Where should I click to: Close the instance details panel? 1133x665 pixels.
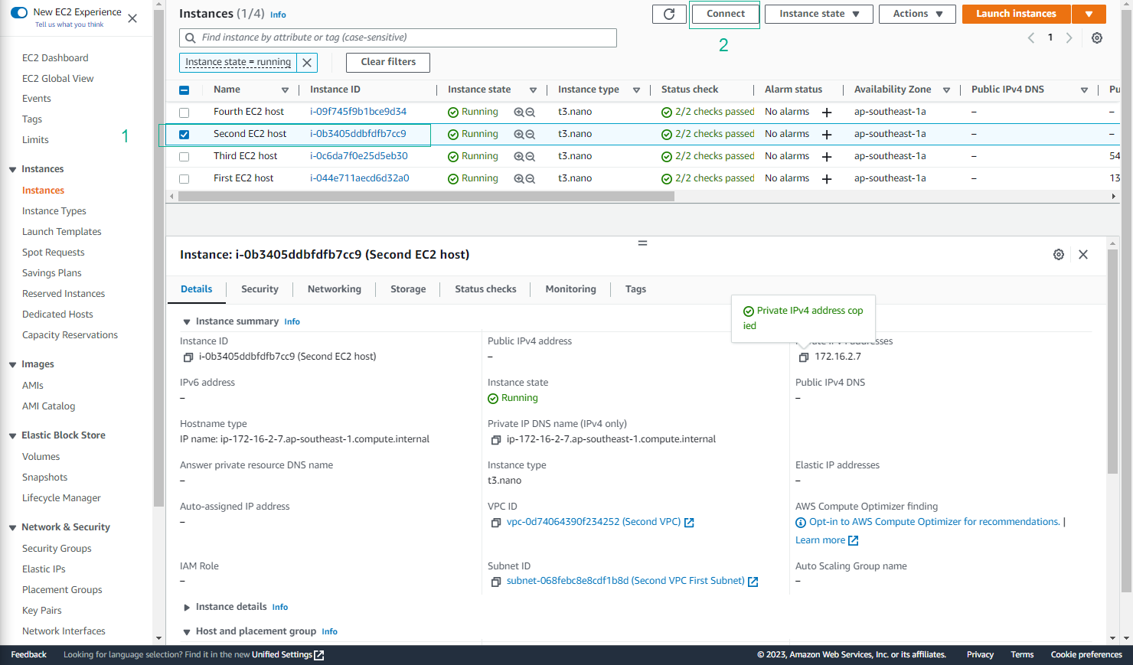[x=1083, y=255]
